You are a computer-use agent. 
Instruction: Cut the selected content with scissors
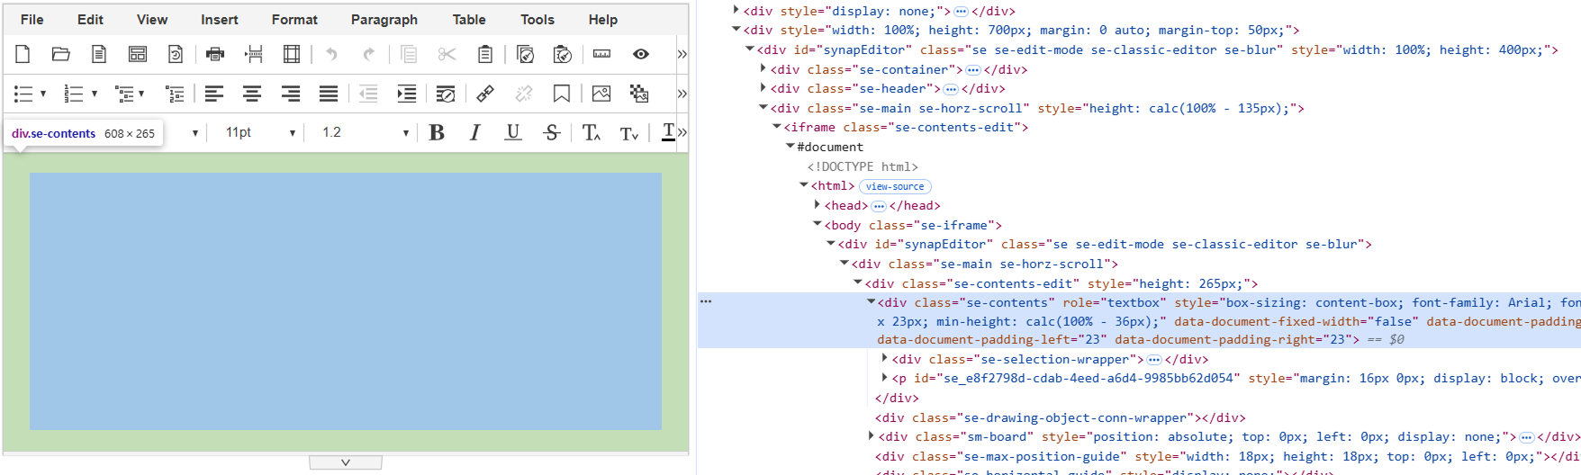point(447,54)
